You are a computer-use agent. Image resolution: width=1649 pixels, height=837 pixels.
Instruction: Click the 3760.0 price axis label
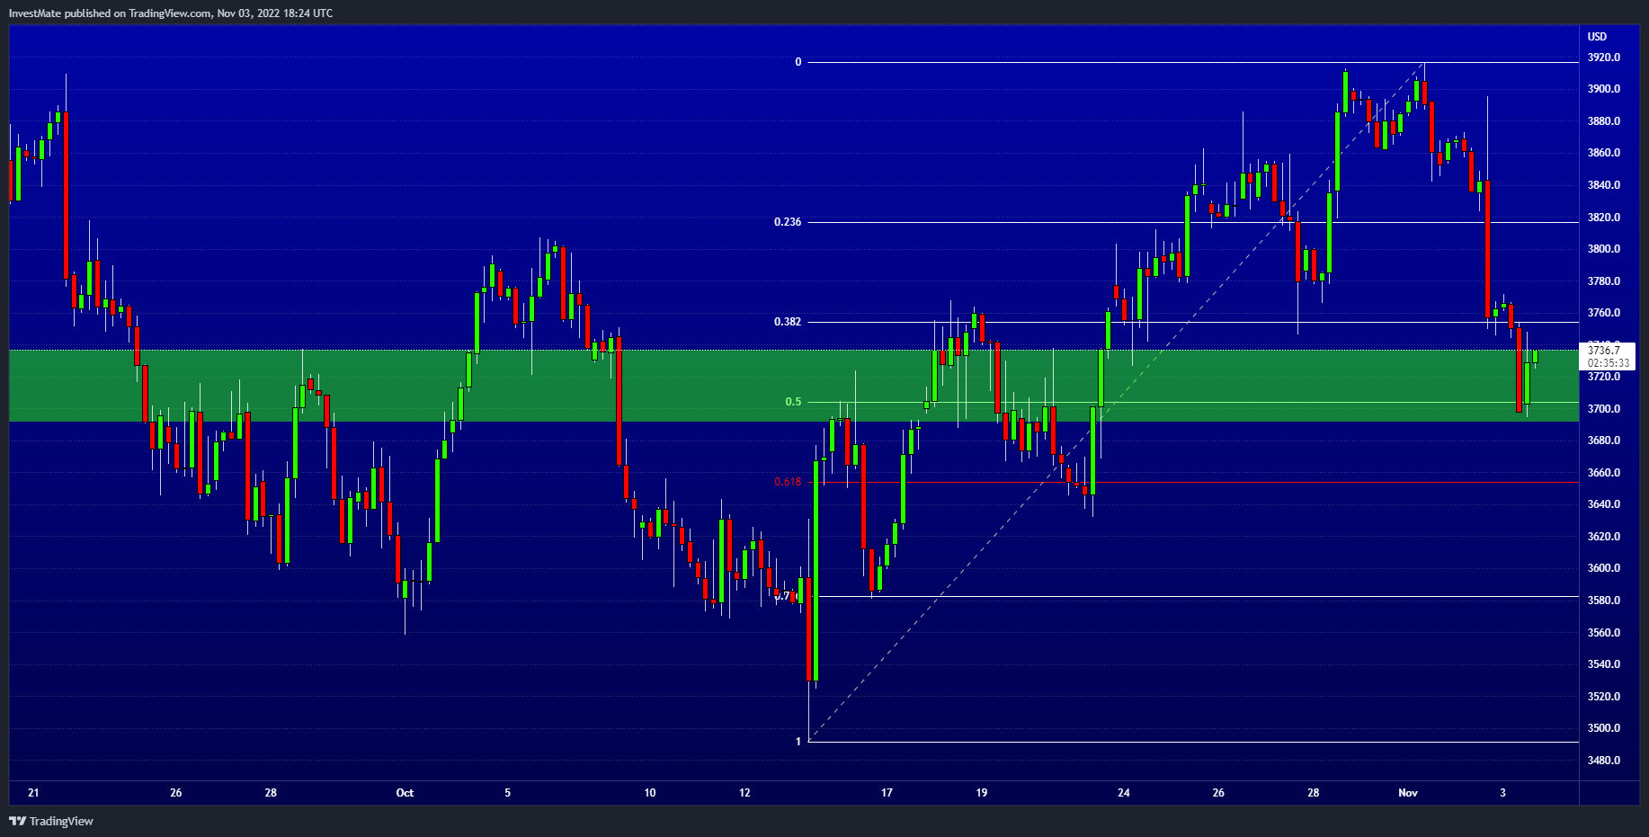(1604, 313)
